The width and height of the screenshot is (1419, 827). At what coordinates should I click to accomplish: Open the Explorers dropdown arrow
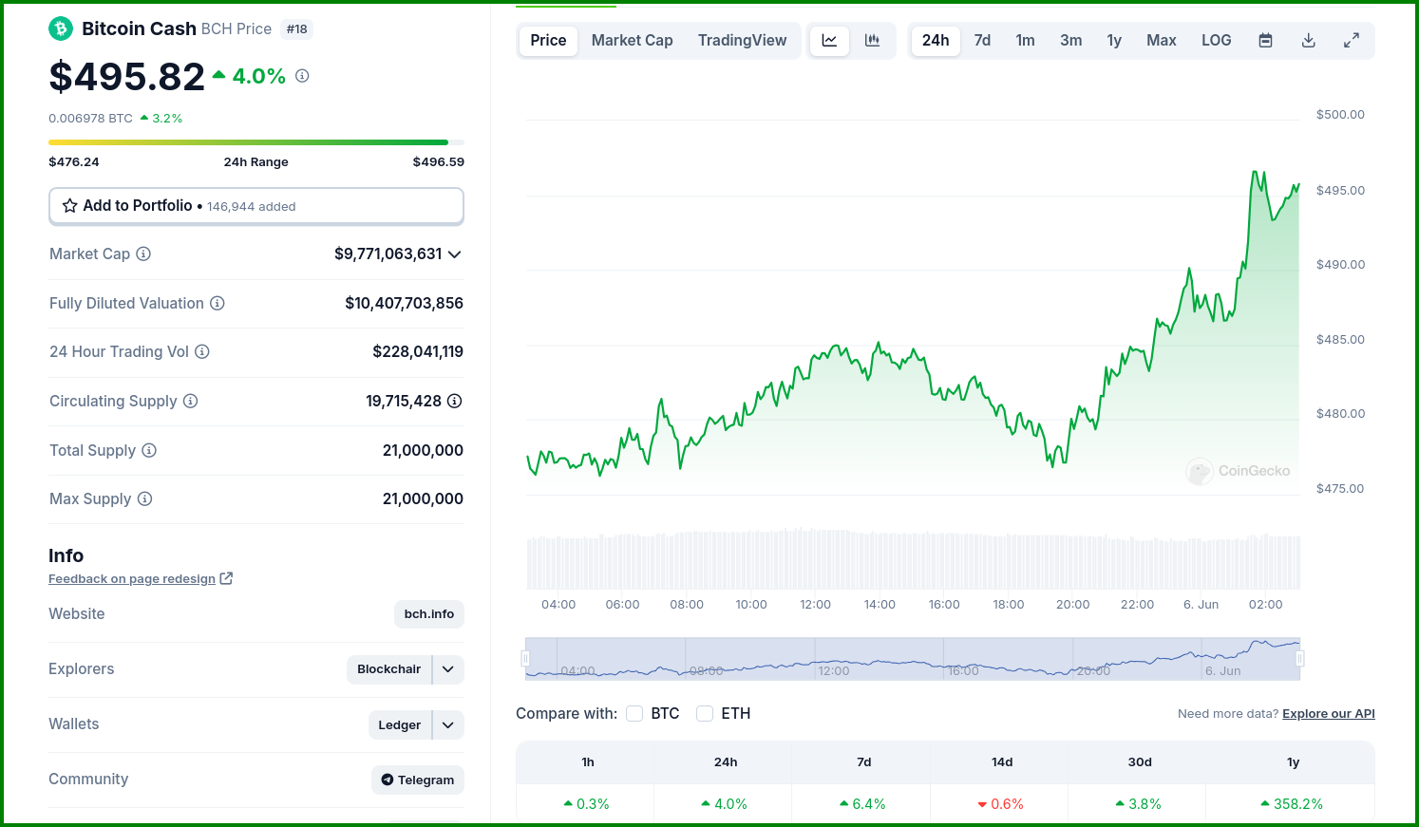tap(448, 669)
